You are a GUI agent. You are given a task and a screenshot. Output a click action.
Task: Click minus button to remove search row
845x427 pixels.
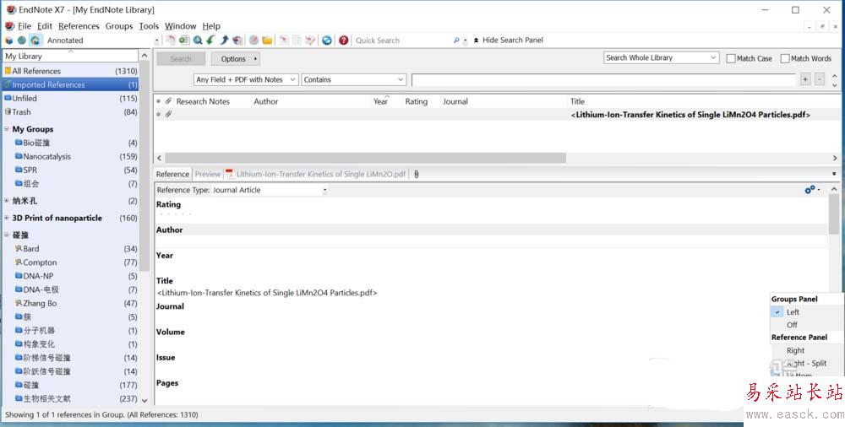(x=819, y=79)
